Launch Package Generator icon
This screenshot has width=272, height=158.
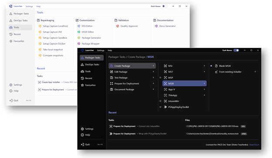pyautogui.click(x=79, y=38)
